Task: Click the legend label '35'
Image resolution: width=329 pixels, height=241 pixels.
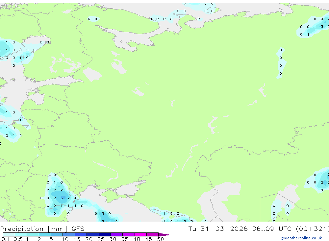Action: click(125, 239)
